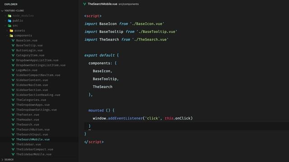This screenshot has width=289, height=162.
Task: Expand the SEARCH section
Action: [2, 160]
